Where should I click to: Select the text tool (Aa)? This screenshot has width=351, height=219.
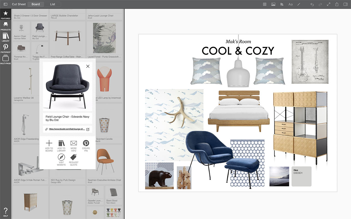(291, 4)
